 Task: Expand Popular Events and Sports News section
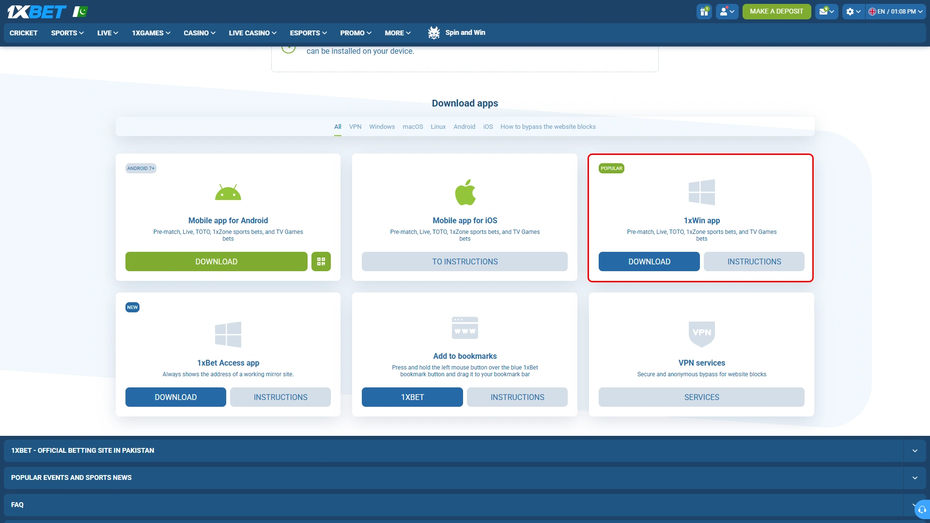click(x=465, y=477)
